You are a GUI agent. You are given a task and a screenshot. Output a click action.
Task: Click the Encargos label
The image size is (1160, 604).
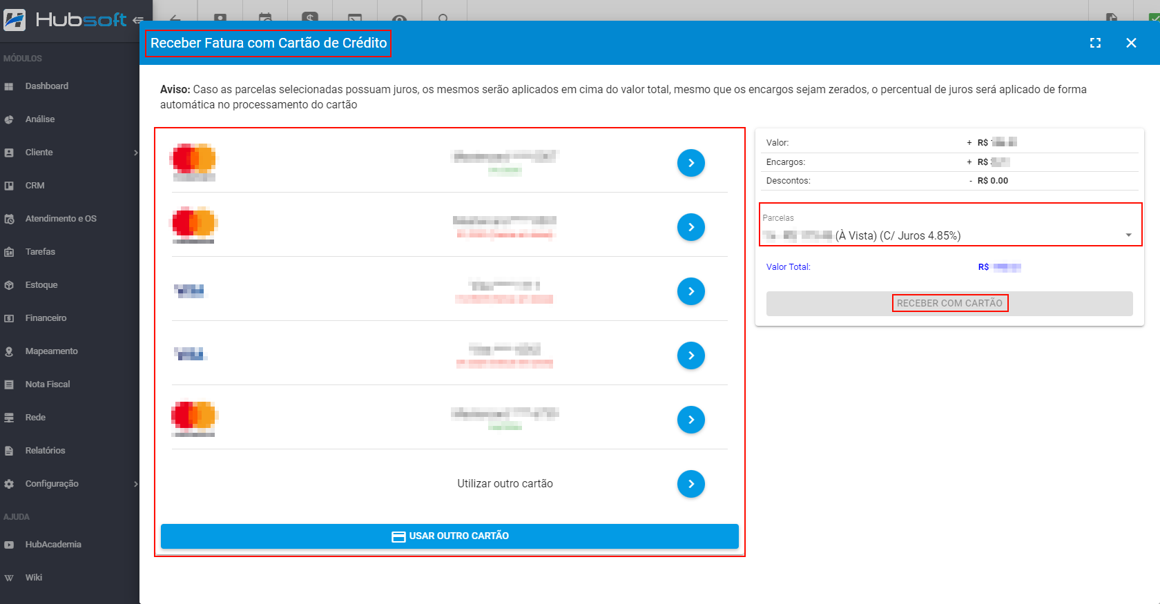pyautogui.click(x=786, y=162)
